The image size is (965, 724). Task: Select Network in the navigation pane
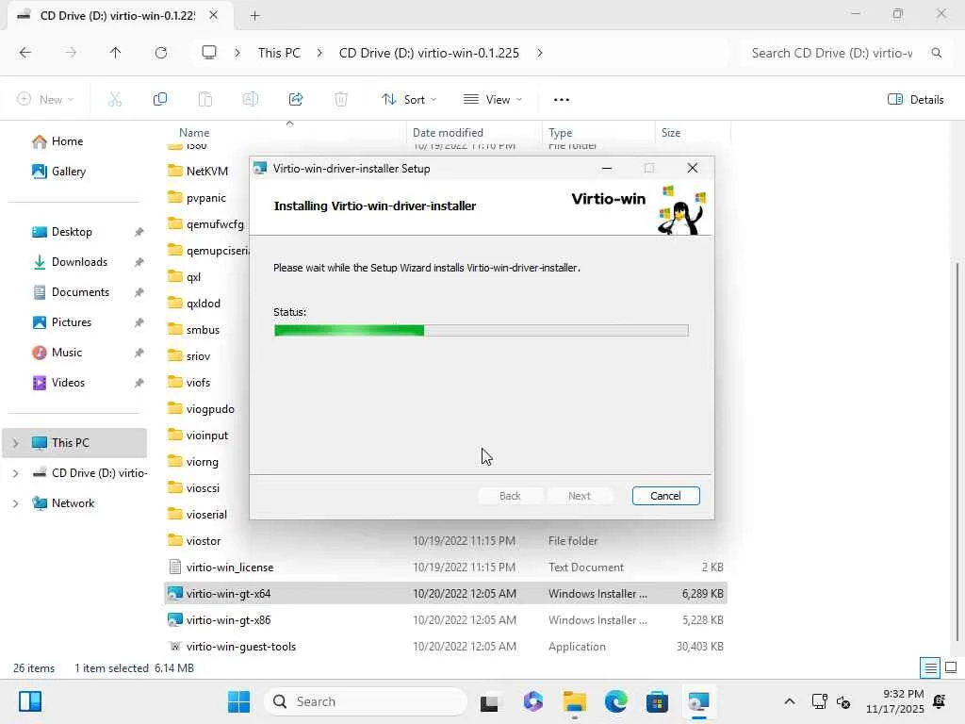pyautogui.click(x=73, y=503)
